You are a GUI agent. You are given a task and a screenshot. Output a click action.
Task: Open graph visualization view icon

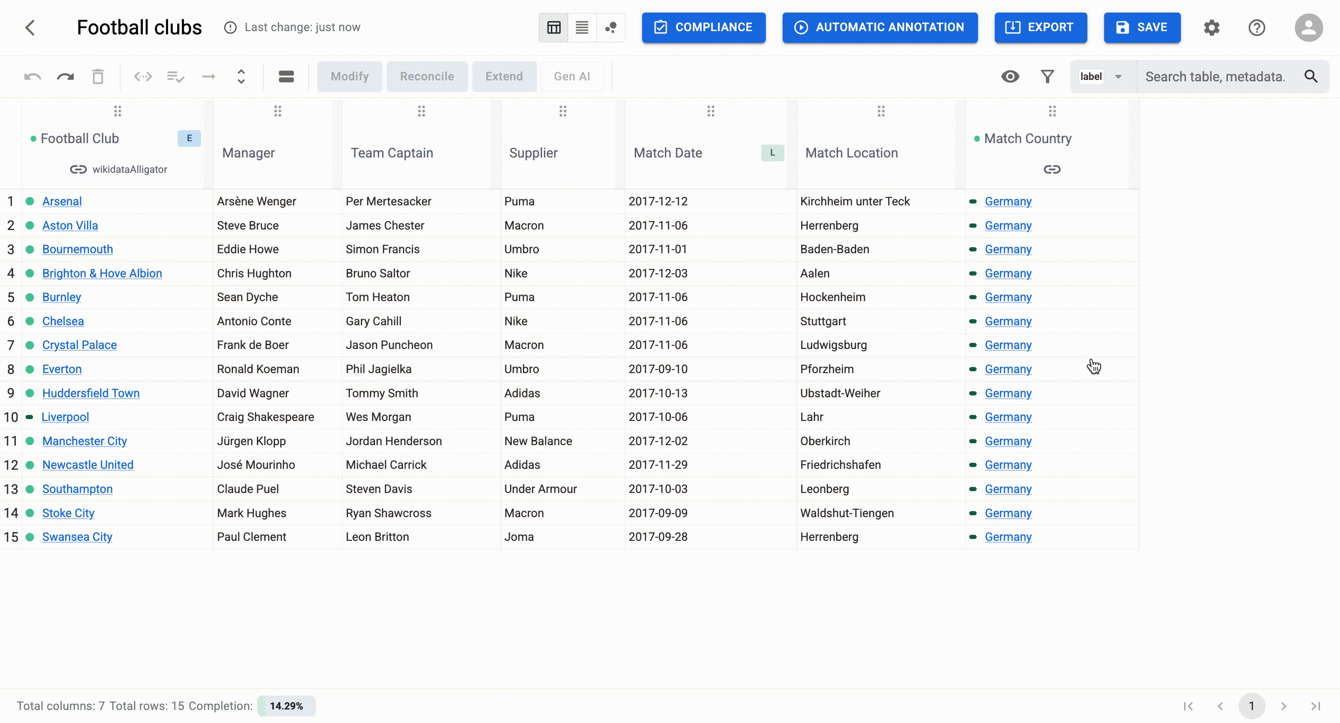tap(611, 27)
